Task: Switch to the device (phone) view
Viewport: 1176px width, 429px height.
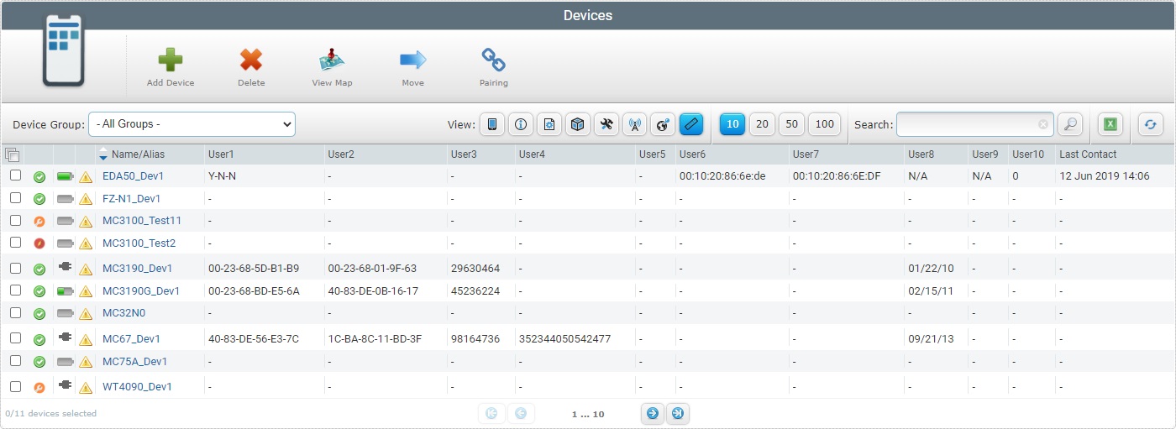Action: (491, 124)
